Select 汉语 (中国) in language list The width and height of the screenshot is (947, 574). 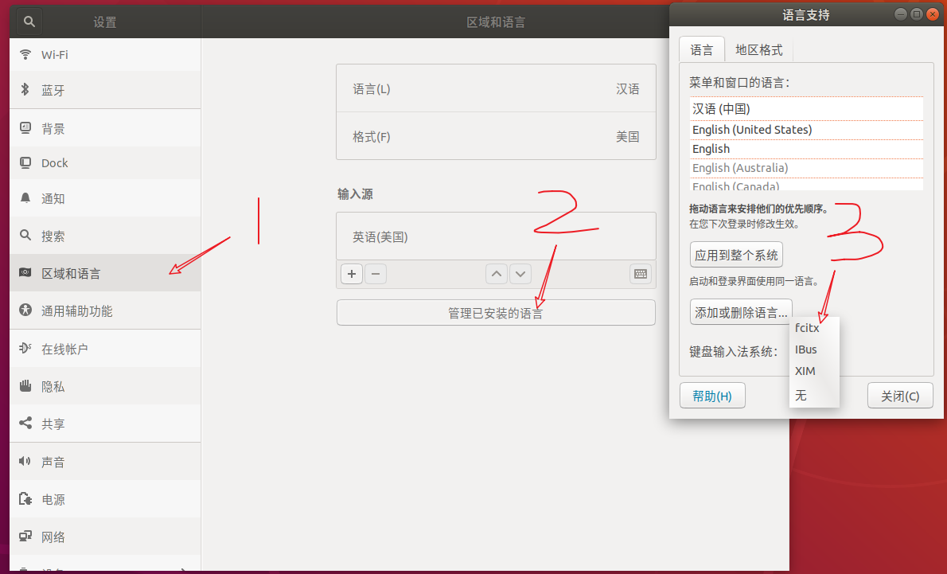coord(806,109)
